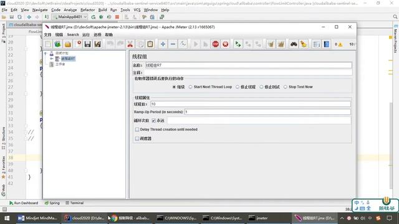Click the Shutdown red X icon

point(226,44)
